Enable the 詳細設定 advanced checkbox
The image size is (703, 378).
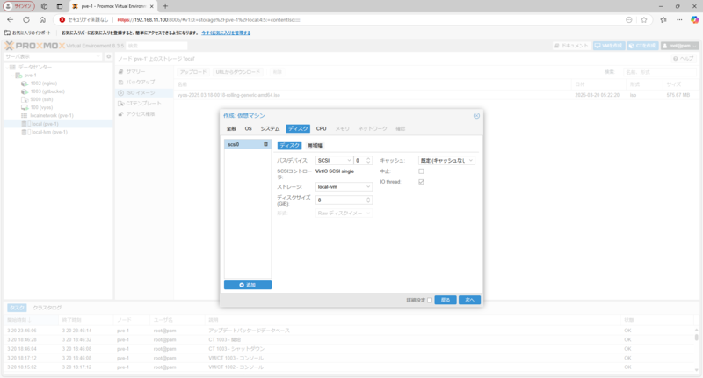430,300
